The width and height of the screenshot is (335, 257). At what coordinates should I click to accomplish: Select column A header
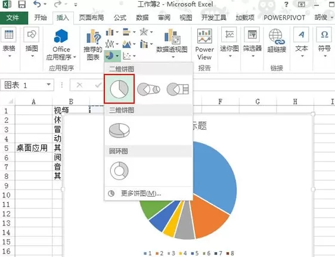[33, 101]
